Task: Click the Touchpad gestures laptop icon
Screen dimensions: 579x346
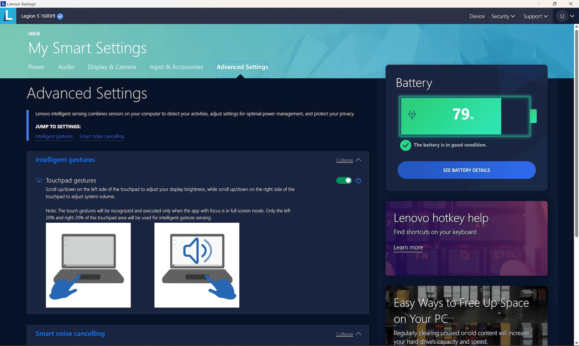Action: click(x=39, y=181)
